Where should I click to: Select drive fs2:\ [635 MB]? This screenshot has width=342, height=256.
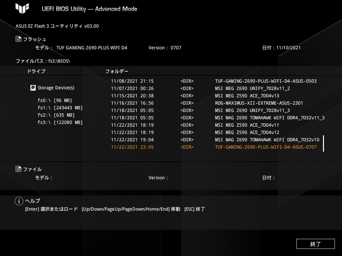tap(56, 115)
